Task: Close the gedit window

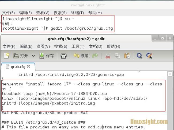Action: [170, 38]
